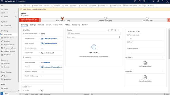
Task: Click New in the command bar
Action: [47, 6]
